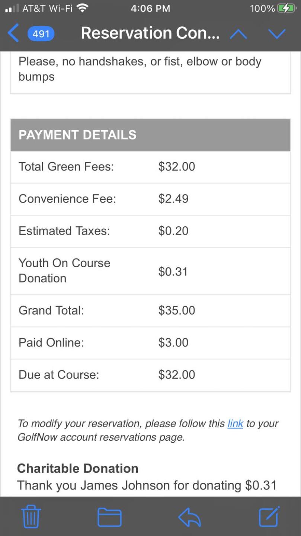Tap the back chevron to the mailbox
Image resolution: width=301 pixels, height=536 pixels.
[x=13, y=34]
